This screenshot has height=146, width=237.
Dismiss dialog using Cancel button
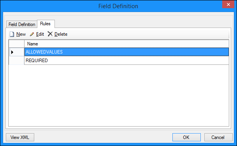[218, 137]
